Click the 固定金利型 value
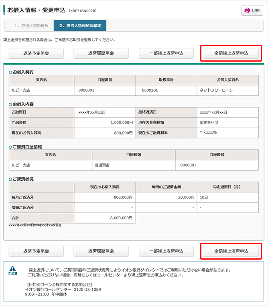268x306 pixels. point(209,122)
